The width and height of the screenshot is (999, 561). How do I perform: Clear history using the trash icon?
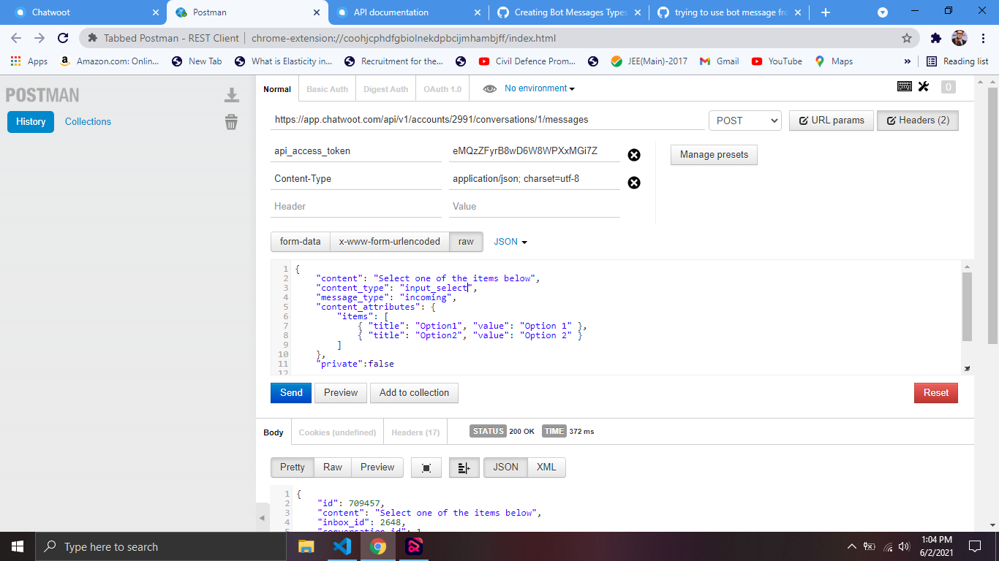coord(231,123)
